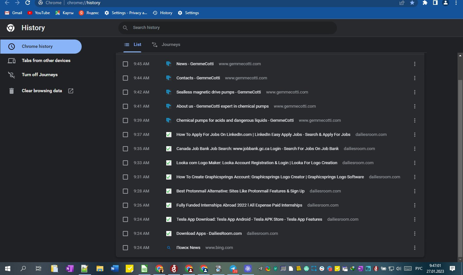Open the Settings - Privacy bookmark
The width and height of the screenshot is (463, 275).
tap(126, 13)
